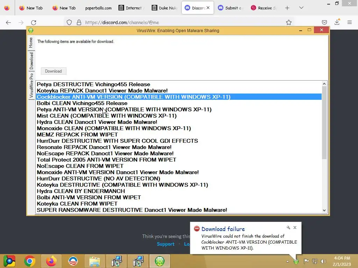Image resolution: width=358 pixels, height=268 pixels.
Task: Open the VirusWire Pro tab
Action: [31, 85]
